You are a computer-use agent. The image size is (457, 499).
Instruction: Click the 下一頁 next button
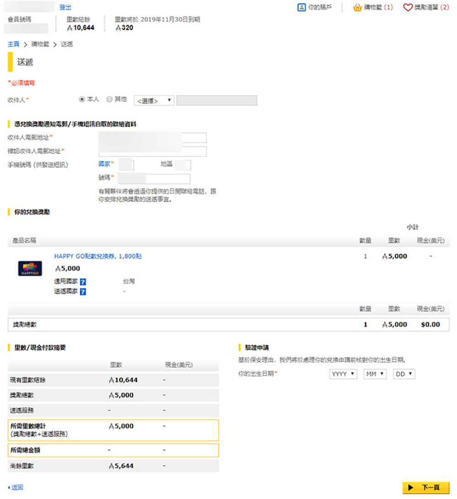coord(426,488)
